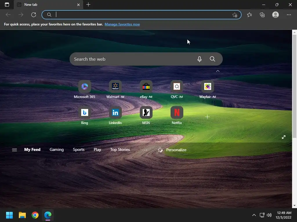This screenshot has width=297, height=222.
Task: Open the clock showing 12:49 AM
Action: [283, 215]
